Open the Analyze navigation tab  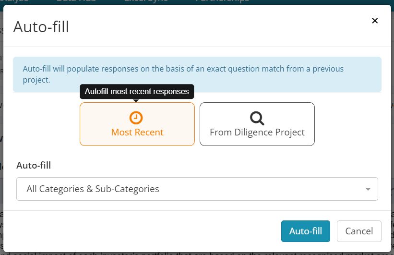[x=14, y=1]
